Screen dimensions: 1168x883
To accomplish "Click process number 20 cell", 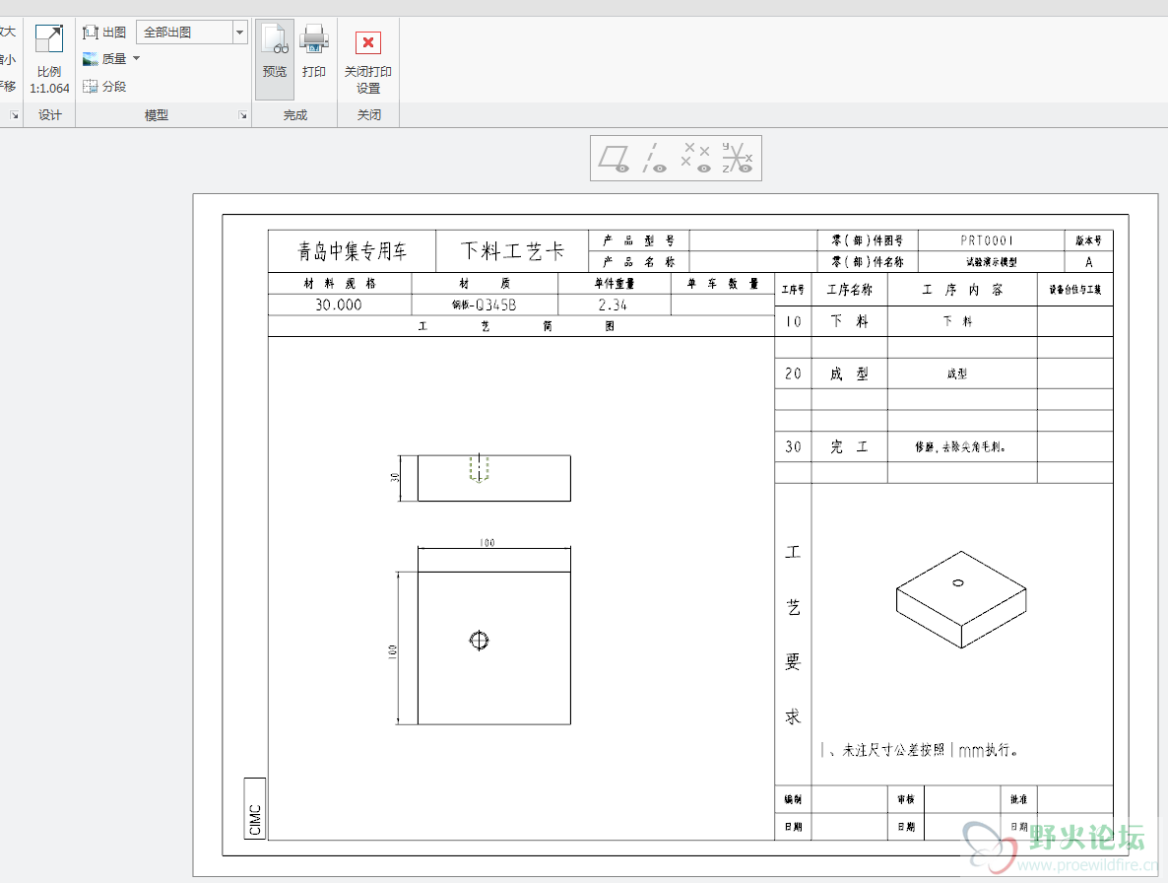I will 793,374.
